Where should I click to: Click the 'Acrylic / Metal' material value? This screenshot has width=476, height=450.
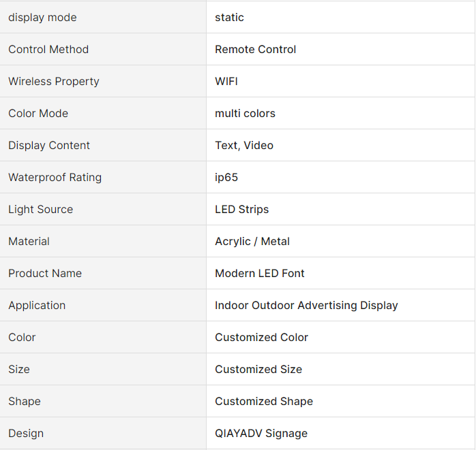(252, 242)
